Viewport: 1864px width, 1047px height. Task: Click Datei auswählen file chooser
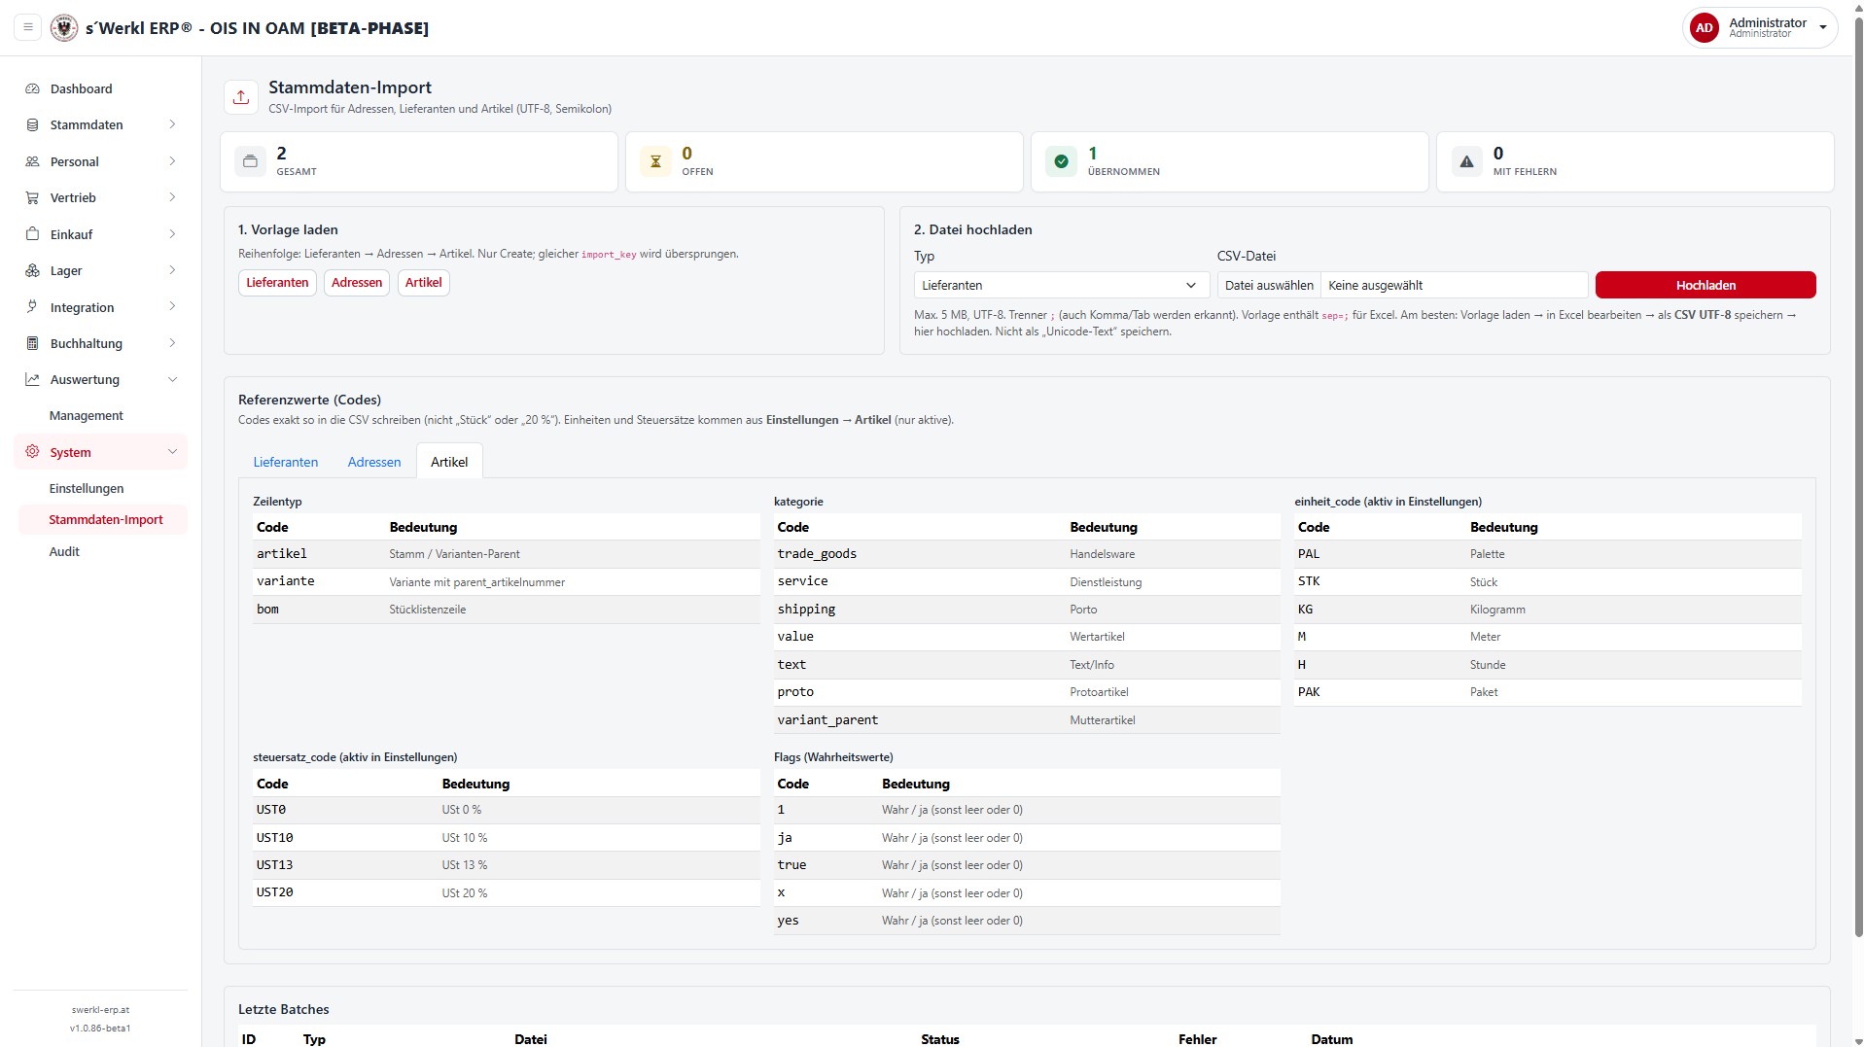(1269, 285)
